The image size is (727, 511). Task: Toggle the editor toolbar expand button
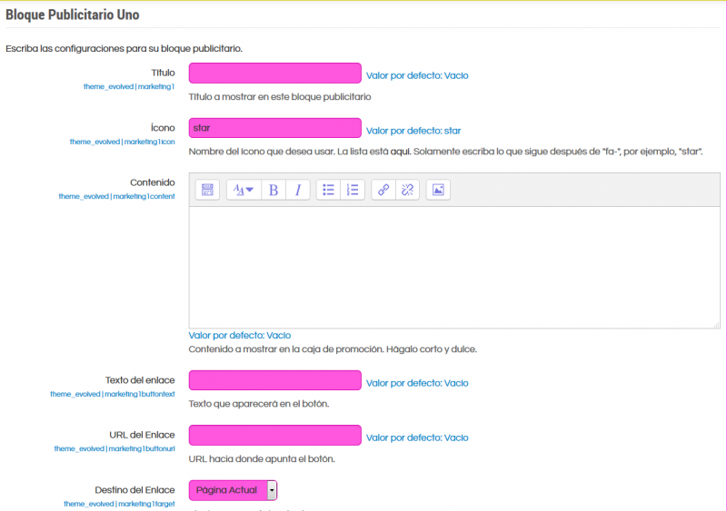(x=207, y=190)
